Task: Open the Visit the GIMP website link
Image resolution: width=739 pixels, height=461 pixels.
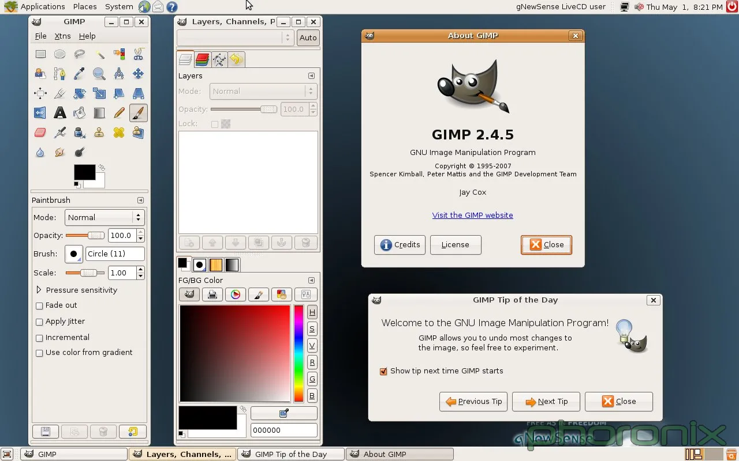Action: (472, 215)
